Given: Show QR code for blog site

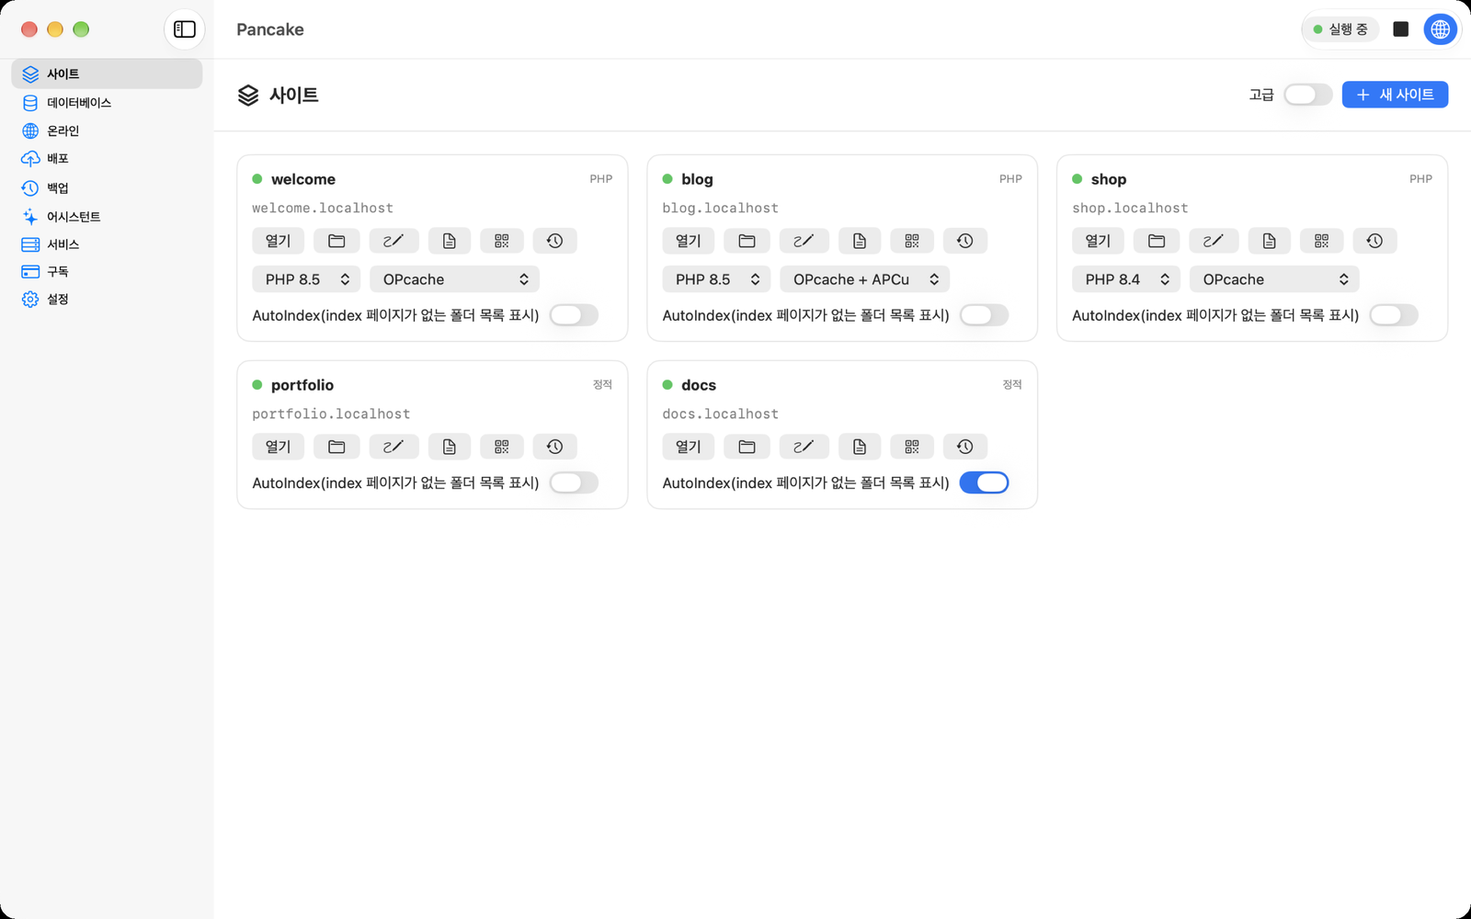Looking at the screenshot, I should click(x=912, y=241).
